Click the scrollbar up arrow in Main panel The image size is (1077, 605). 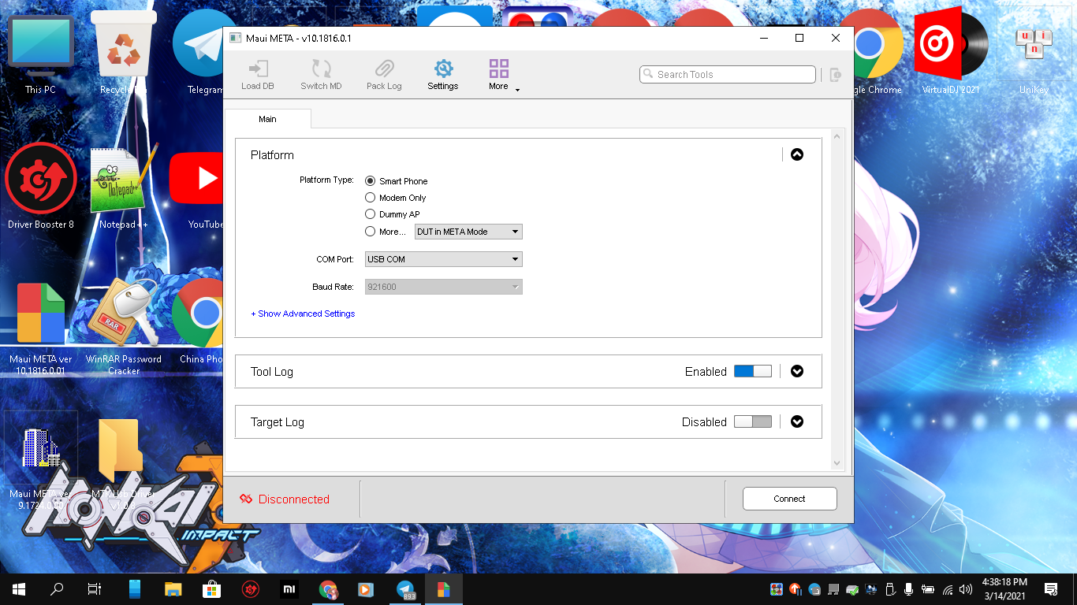tap(837, 137)
